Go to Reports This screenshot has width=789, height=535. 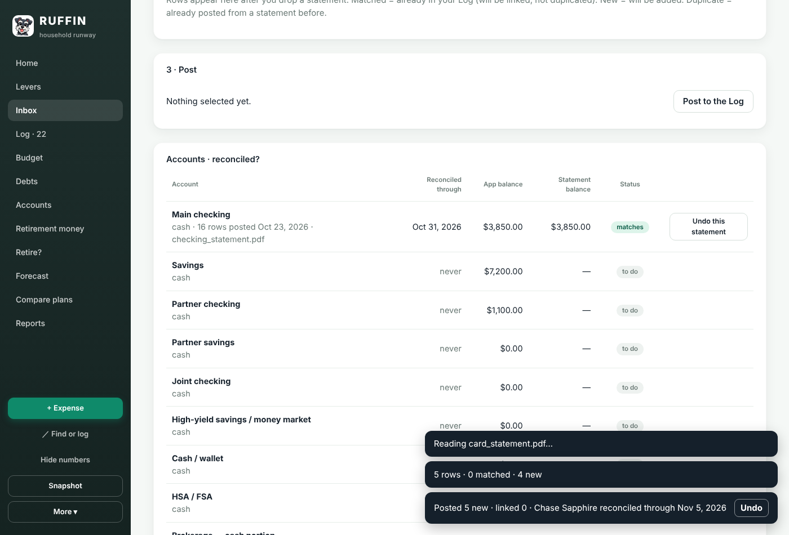65,323
